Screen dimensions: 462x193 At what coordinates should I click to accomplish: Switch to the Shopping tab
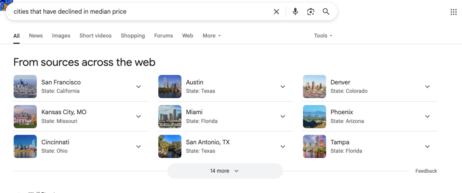click(133, 36)
